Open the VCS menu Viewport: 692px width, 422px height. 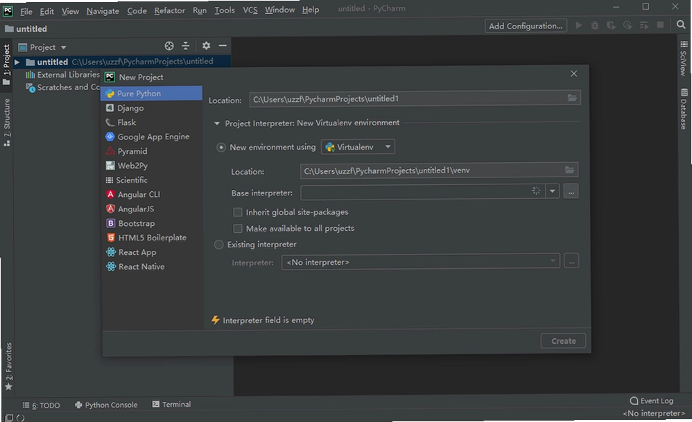[250, 10]
